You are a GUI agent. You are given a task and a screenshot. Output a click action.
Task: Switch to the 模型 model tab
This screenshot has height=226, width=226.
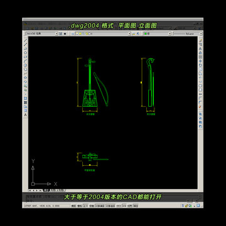point(46,190)
